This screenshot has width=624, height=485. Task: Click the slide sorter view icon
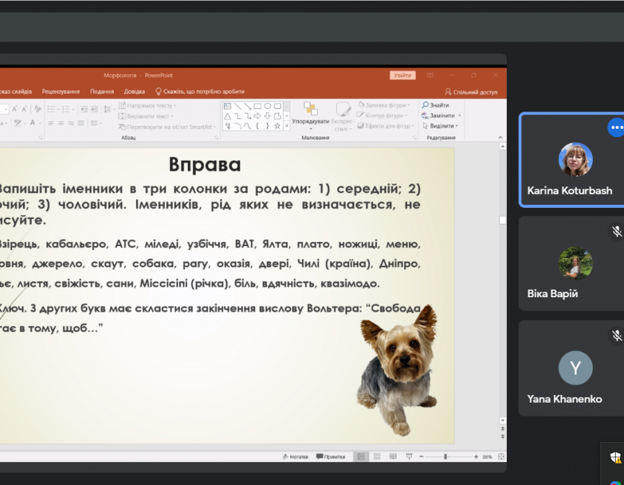376,457
